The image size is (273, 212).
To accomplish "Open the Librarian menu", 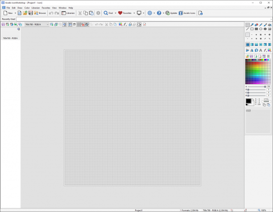I will [x=36, y=8].
